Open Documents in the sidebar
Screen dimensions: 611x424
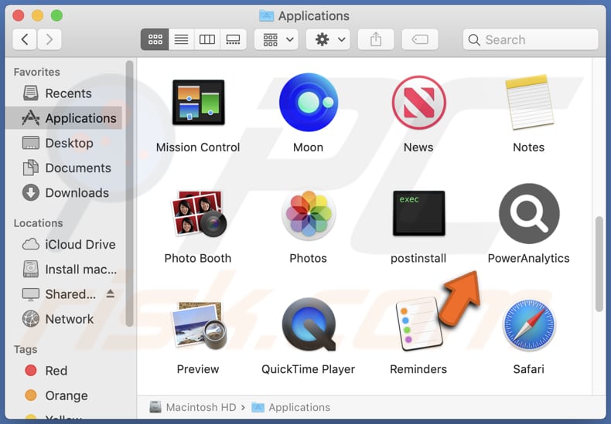tap(64, 168)
